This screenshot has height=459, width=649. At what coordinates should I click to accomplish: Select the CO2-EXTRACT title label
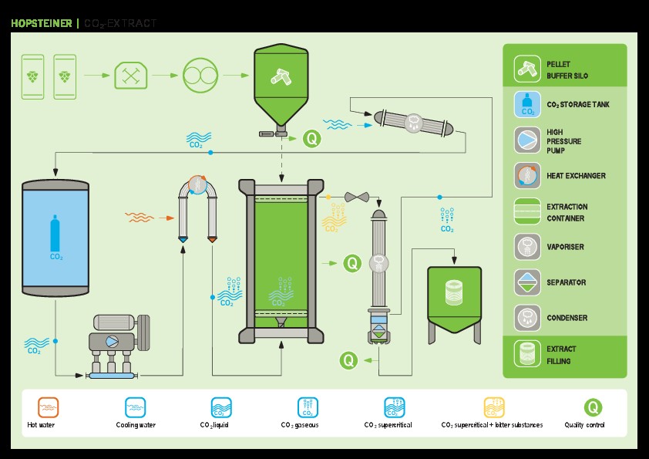click(119, 23)
